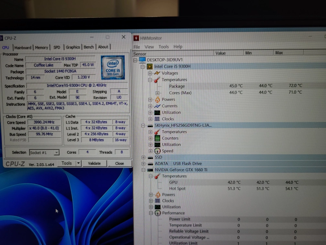The height and width of the screenshot is (245, 326).
Task: Open the File menu in HWMonitor
Action: tap(136, 47)
